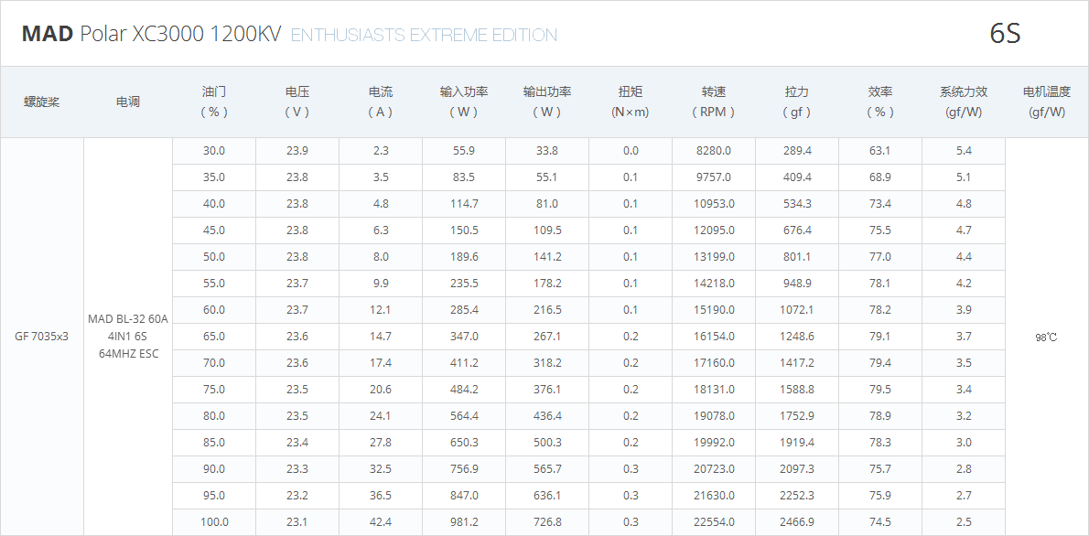Click current value 12.1

(381, 310)
